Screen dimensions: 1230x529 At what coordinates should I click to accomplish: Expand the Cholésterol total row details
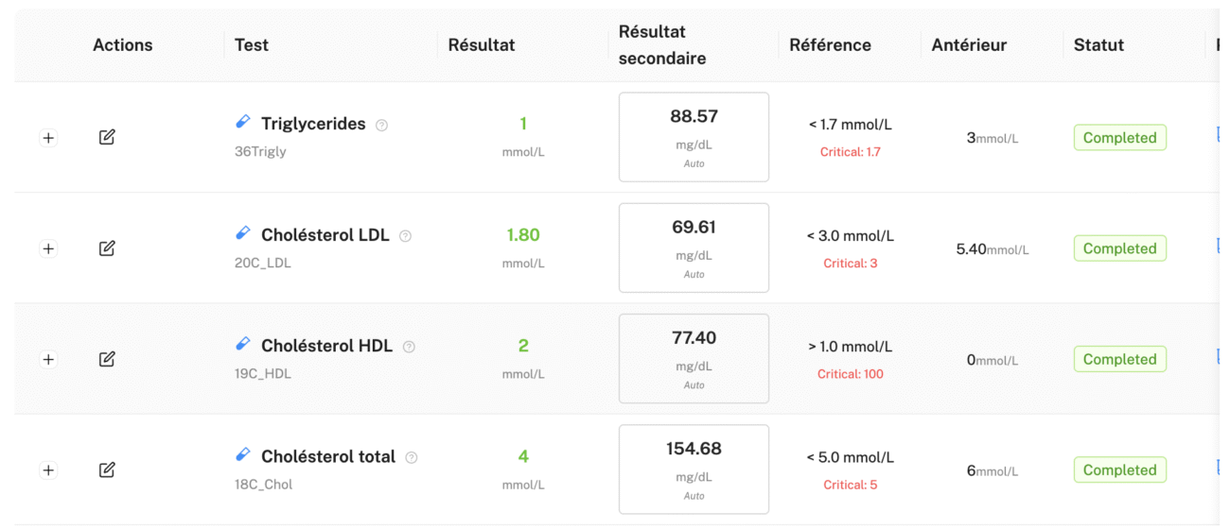click(x=48, y=469)
